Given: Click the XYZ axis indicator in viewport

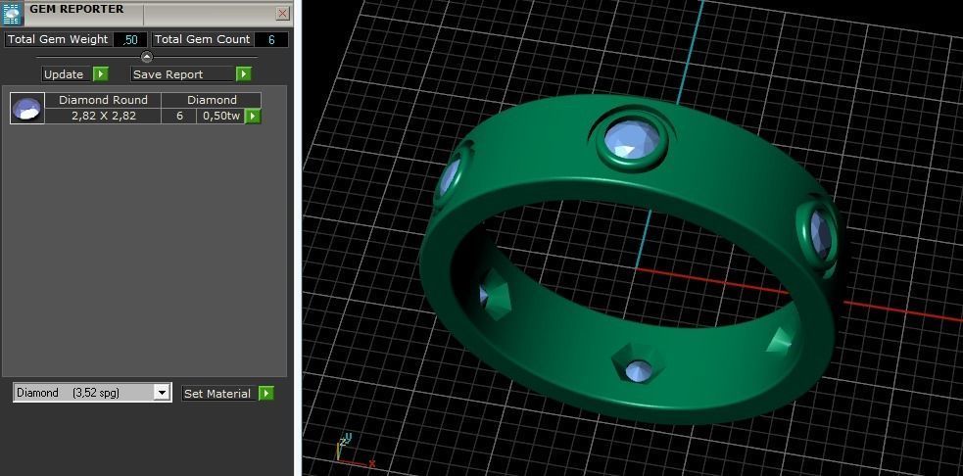Looking at the screenshot, I should [x=354, y=451].
